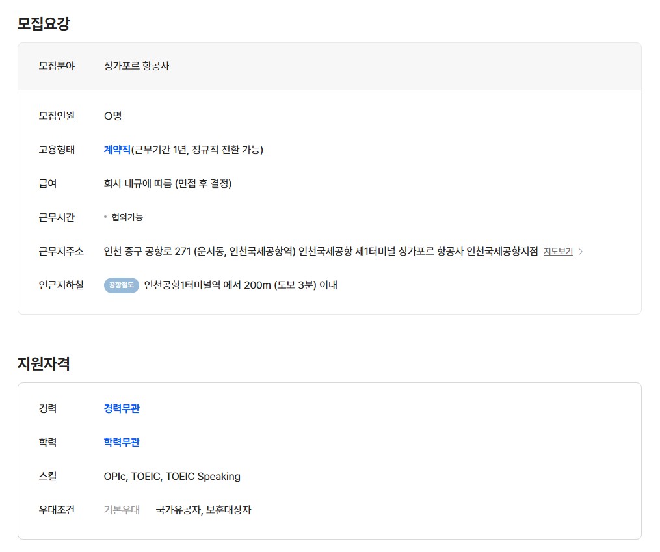Click 싱가포르 항공사 in the 모집분야 row
Screen dimensions: 660x552
pos(137,66)
